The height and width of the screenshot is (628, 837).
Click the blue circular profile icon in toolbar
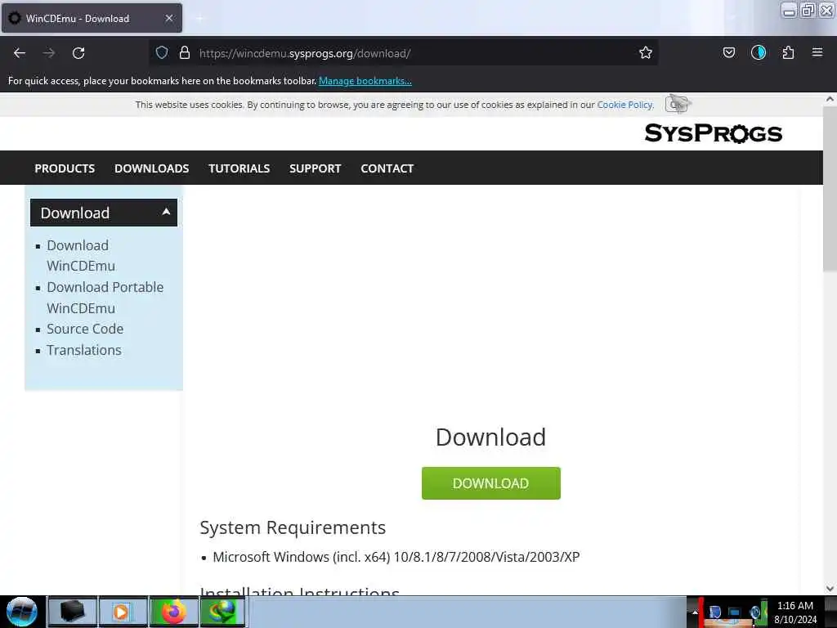pos(758,52)
